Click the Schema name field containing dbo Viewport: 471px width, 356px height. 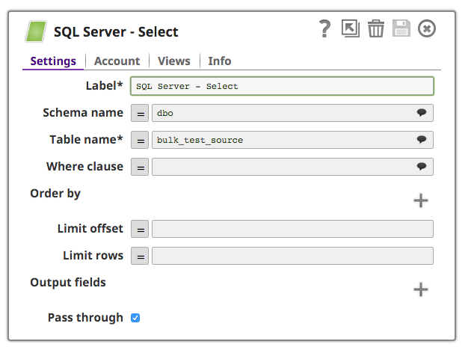coord(292,113)
